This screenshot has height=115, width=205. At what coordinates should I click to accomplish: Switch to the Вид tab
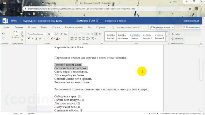coord(89,27)
